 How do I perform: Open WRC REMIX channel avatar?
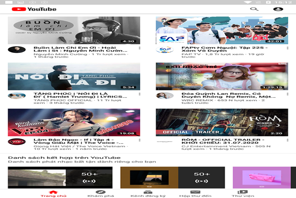click(x=165, y=96)
